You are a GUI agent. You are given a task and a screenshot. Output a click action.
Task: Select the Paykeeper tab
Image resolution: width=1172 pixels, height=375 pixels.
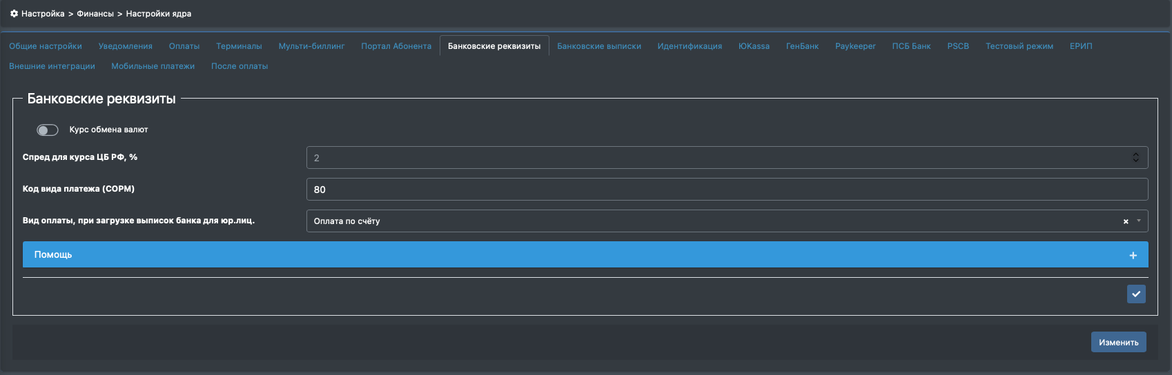(x=855, y=46)
